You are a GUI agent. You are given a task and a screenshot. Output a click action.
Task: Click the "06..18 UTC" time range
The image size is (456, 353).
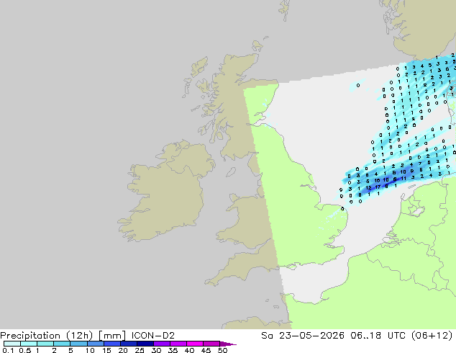click(x=378, y=336)
